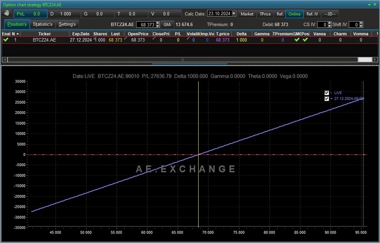This screenshot has width=380, height=243.
Task: Select the D 1 000 delta indicator
Action: pos(64,14)
